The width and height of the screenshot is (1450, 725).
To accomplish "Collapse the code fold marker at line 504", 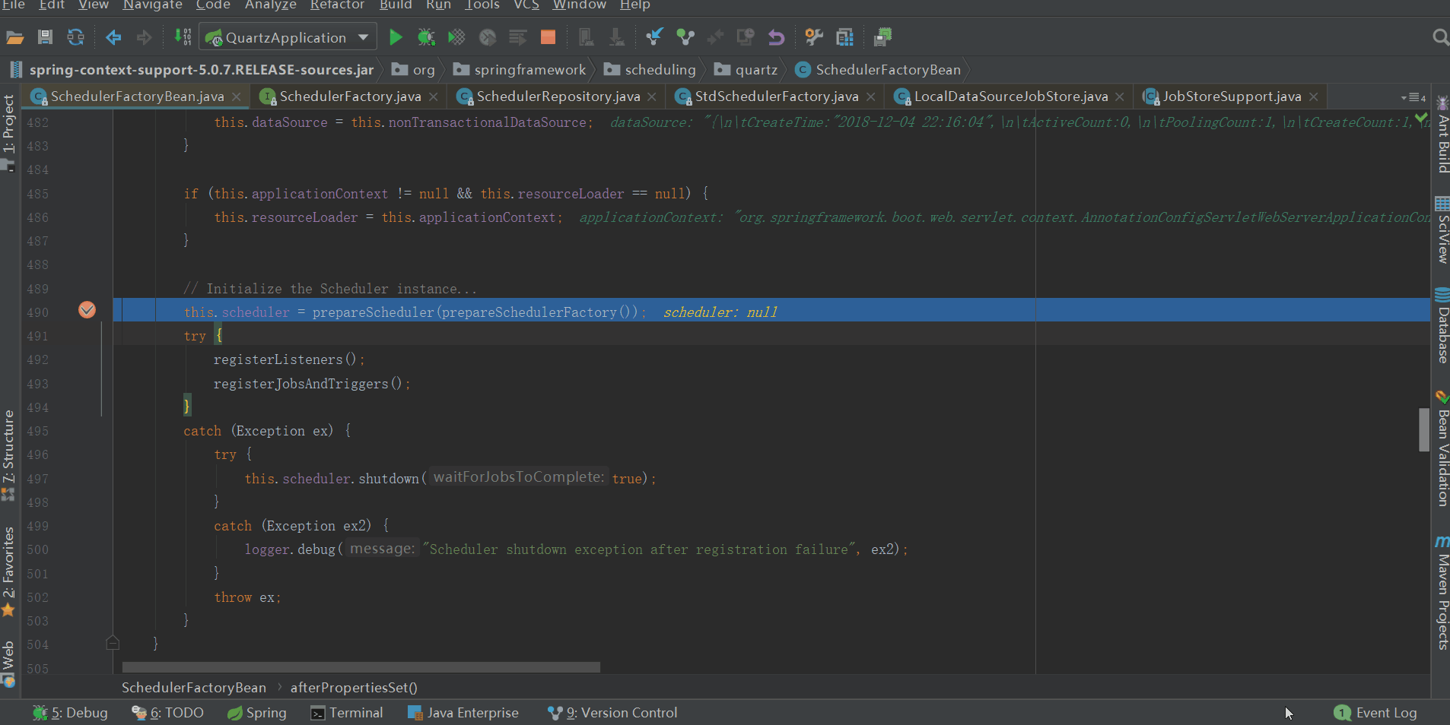I will pyautogui.click(x=113, y=644).
